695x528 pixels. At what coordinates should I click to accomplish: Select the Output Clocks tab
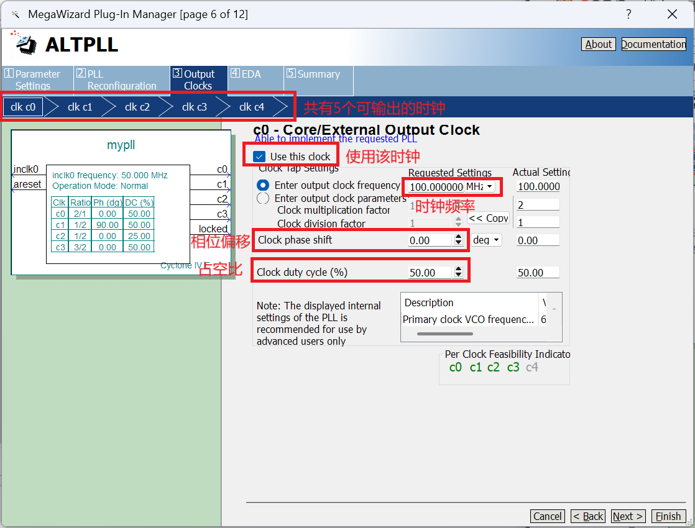click(x=198, y=80)
